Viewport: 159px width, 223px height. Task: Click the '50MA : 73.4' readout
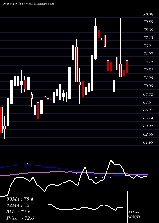tap(20, 199)
